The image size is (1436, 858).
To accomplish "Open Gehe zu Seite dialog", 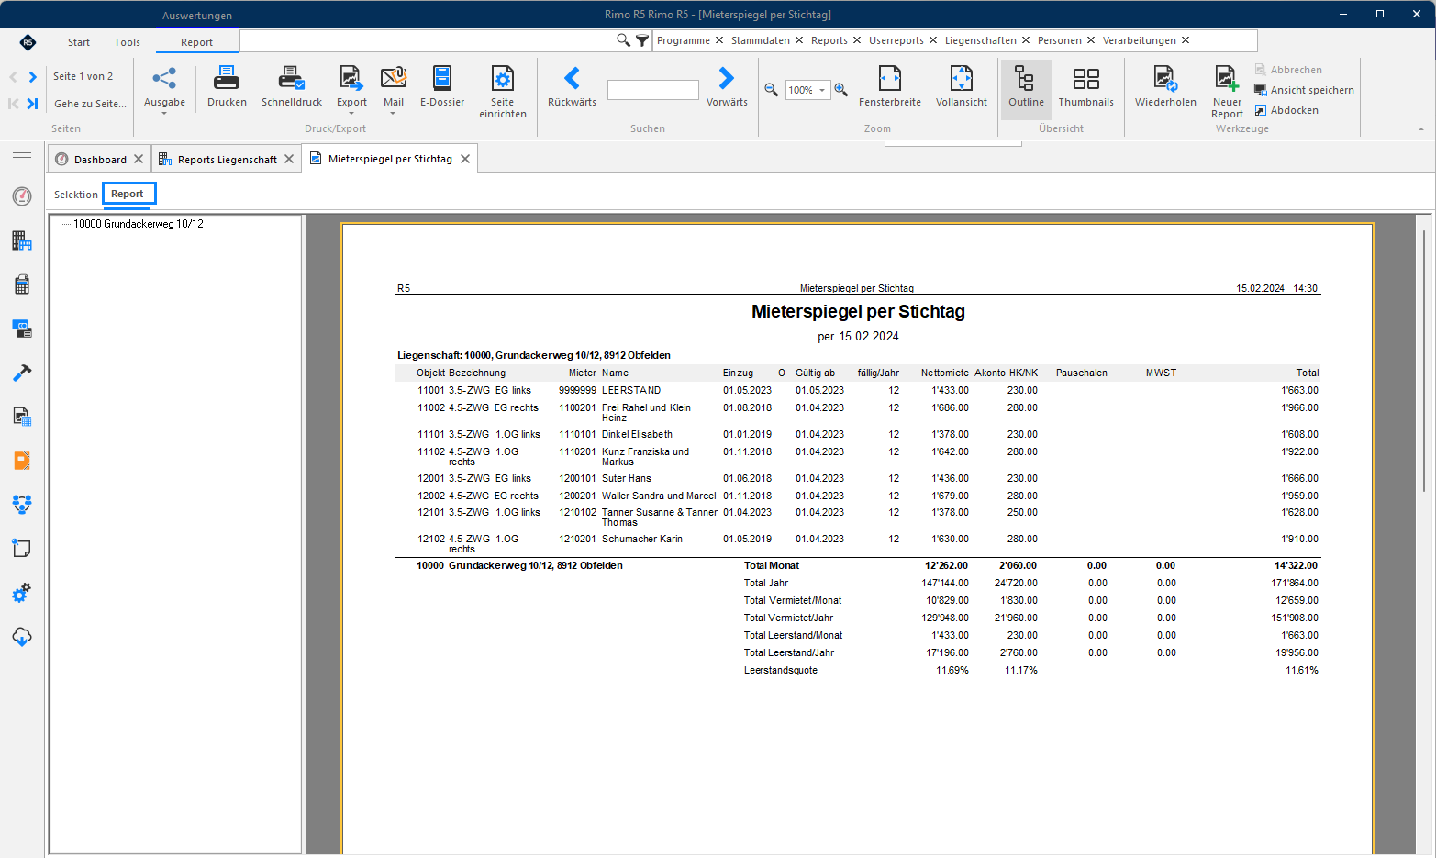I will (90, 104).
